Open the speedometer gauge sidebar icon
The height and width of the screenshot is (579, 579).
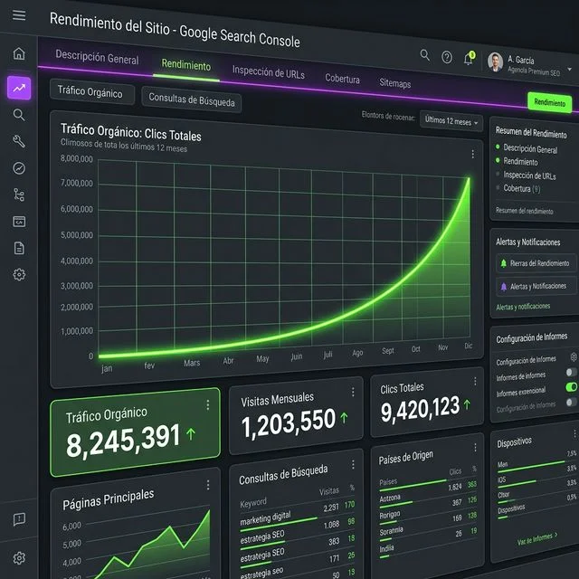[19, 168]
